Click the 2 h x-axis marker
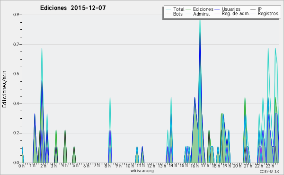284x175 pixels. (43, 166)
